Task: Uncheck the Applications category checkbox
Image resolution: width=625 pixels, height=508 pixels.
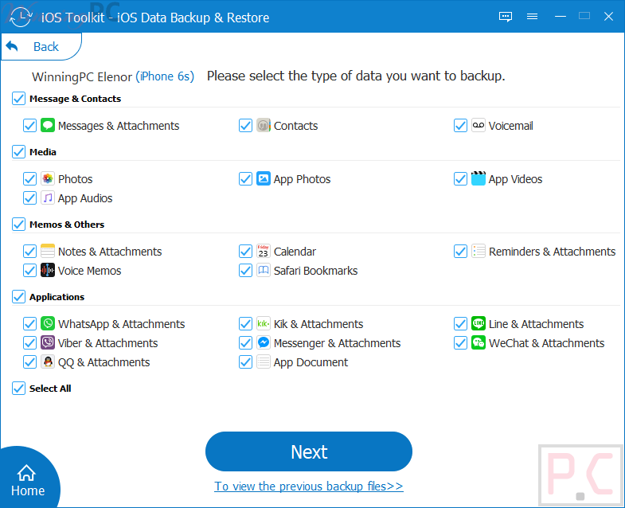Action: (x=18, y=297)
